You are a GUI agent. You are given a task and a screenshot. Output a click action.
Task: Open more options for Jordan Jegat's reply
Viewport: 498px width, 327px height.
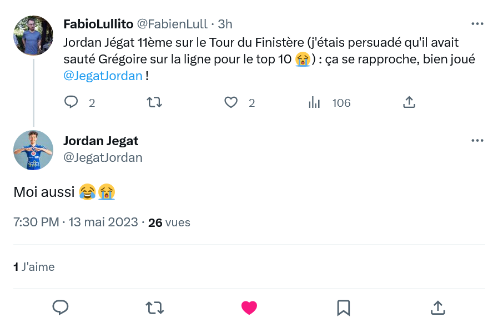477,141
